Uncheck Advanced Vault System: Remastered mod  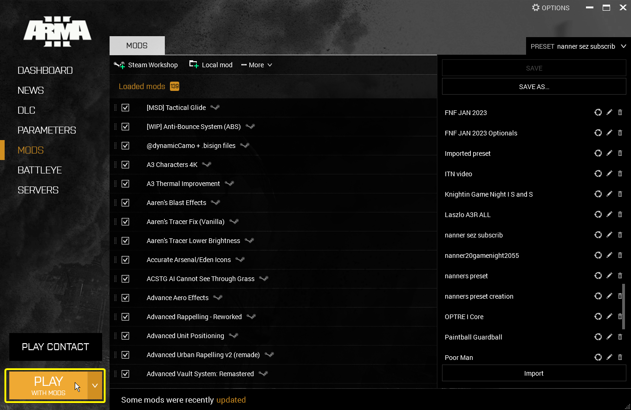(125, 374)
